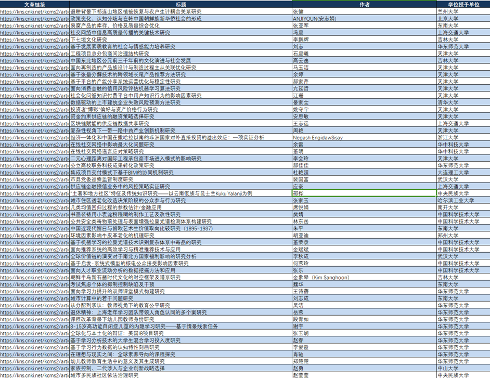490x378 pixels.
Task: Click title 下七垣文化研究
Action: [x=89, y=40]
